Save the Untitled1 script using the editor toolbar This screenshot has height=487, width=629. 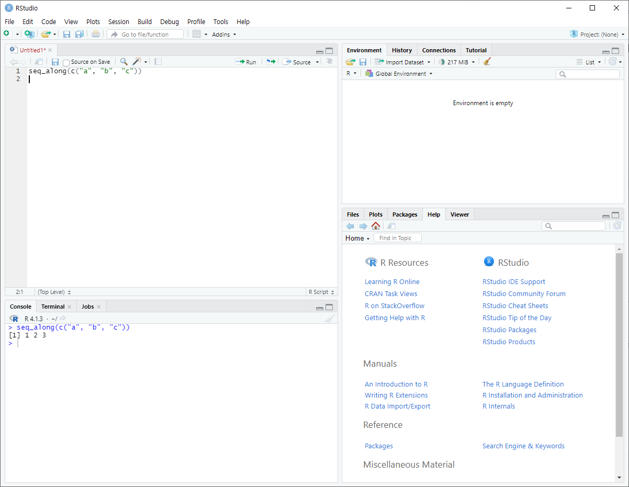pos(55,62)
